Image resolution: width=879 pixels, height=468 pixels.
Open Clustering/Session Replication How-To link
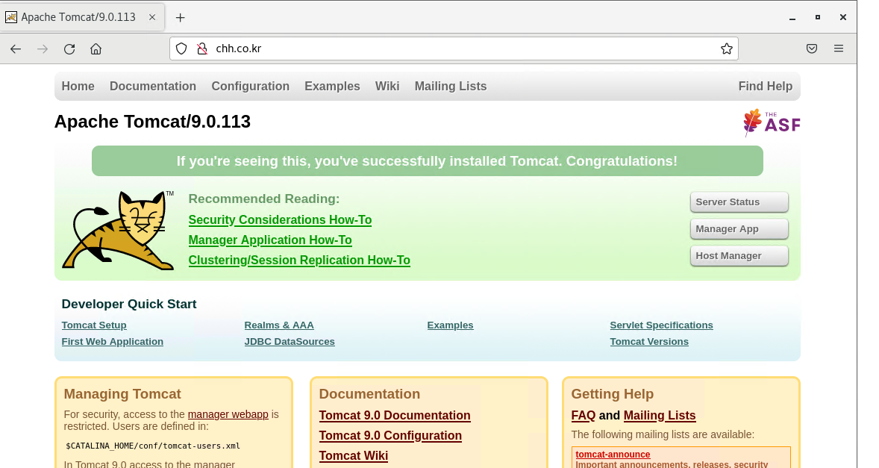pyautogui.click(x=299, y=260)
